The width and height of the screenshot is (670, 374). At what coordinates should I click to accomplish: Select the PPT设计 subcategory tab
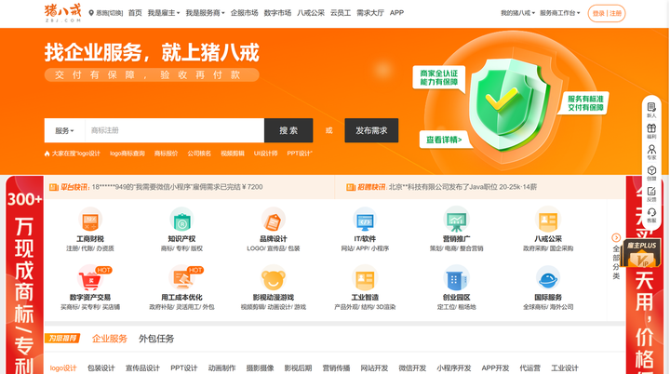coord(183,368)
